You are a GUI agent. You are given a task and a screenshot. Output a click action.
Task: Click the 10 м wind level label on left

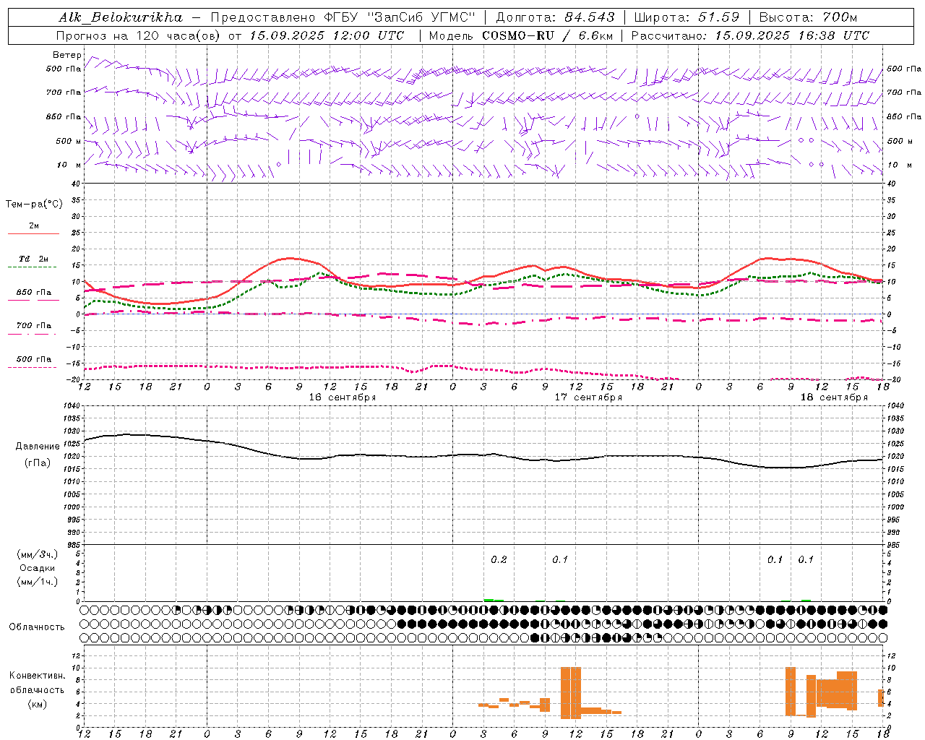click(x=69, y=165)
